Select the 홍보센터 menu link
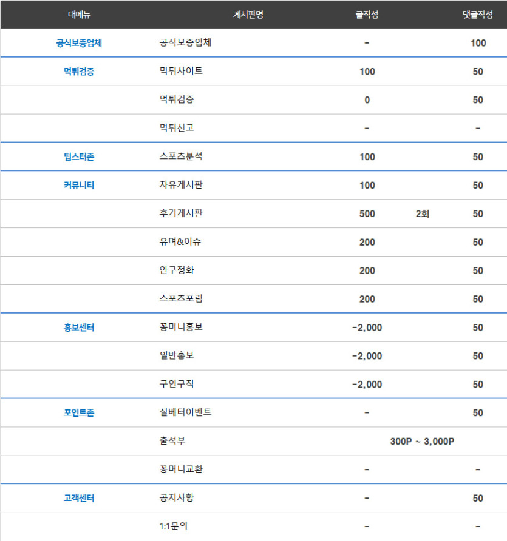 79,328
